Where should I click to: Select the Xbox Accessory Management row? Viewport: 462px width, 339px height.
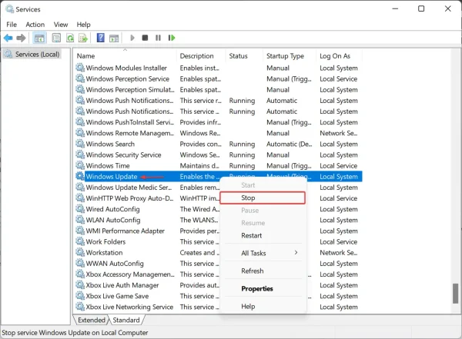pos(219,274)
